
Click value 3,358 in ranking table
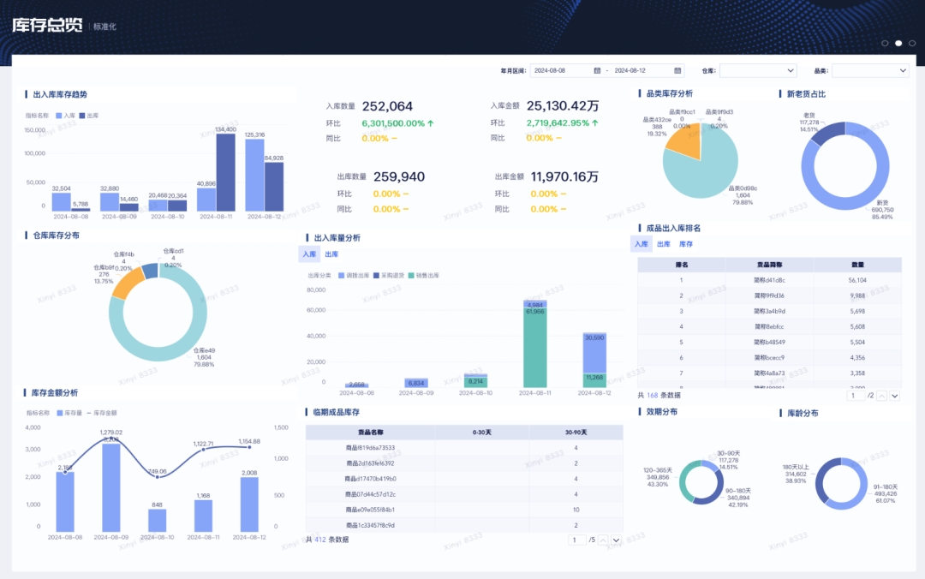857,373
